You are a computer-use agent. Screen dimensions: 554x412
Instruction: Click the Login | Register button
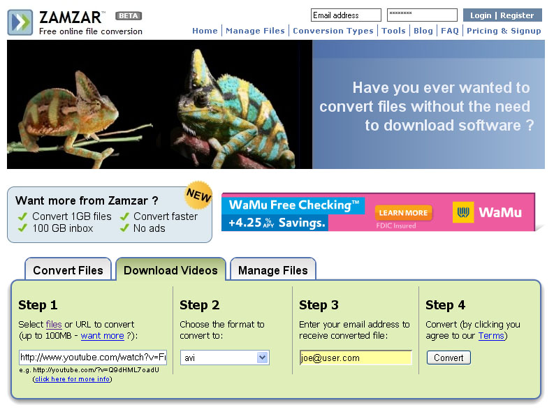coord(502,15)
